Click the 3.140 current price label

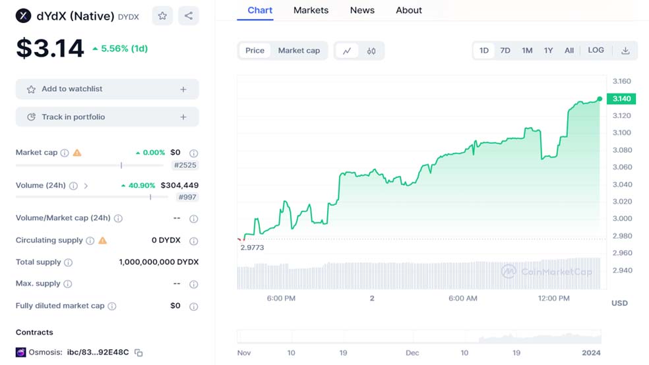(x=621, y=99)
